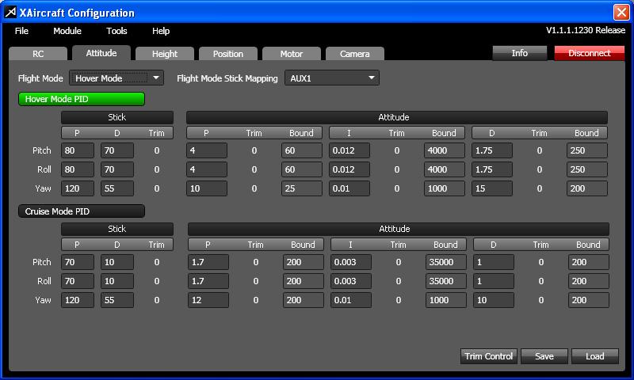Open the Flight Mode dropdown
This screenshot has width=634, height=380.
point(116,78)
